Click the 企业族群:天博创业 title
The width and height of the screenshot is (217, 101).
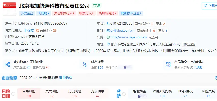(x=28, y=62)
